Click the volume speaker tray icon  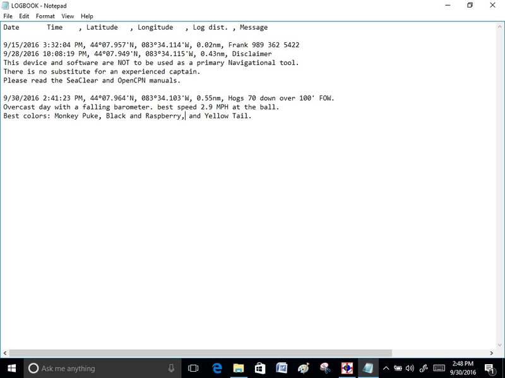[x=410, y=368]
